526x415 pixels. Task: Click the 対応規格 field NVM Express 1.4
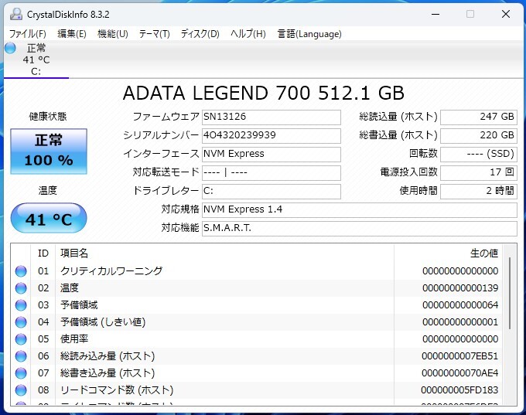point(359,209)
